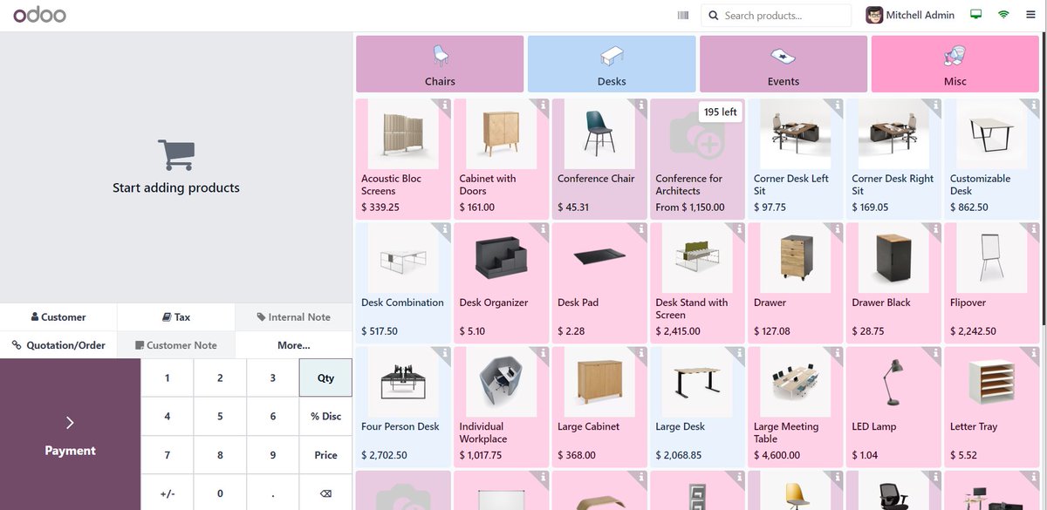The height and width of the screenshot is (510, 1047).
Task: Tap numpad key 9
Action: pyautogui.click(x=273, y=454)
